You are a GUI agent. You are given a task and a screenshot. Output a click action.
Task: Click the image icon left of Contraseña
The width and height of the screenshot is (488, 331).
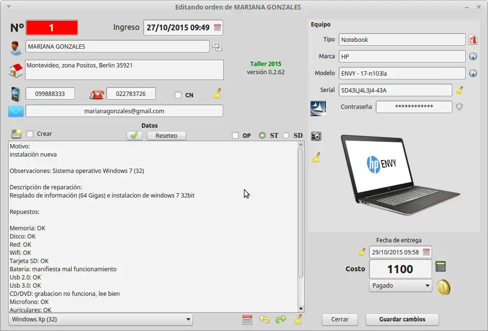pyautogui.click(x=318, y=108)
